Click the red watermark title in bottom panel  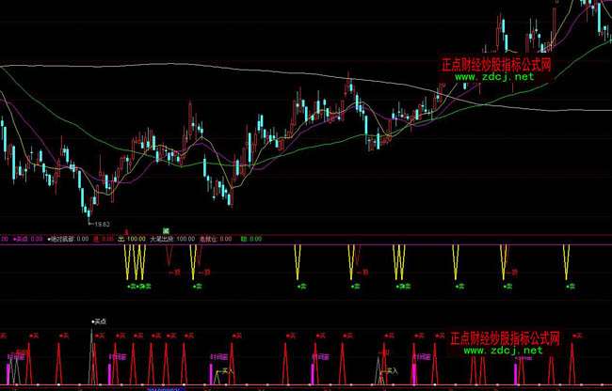click(x=506, y=337)
